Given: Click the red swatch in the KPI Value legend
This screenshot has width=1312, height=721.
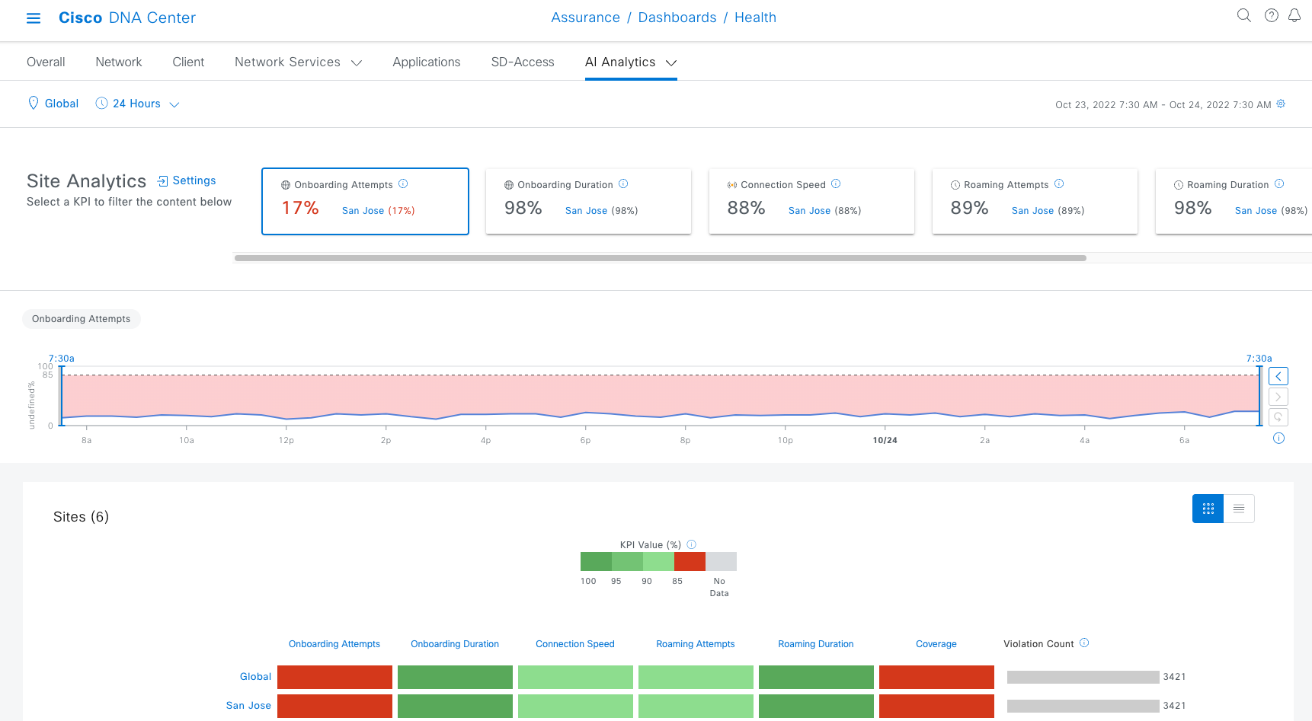Looking at the screenshot, I should point(690,561).
